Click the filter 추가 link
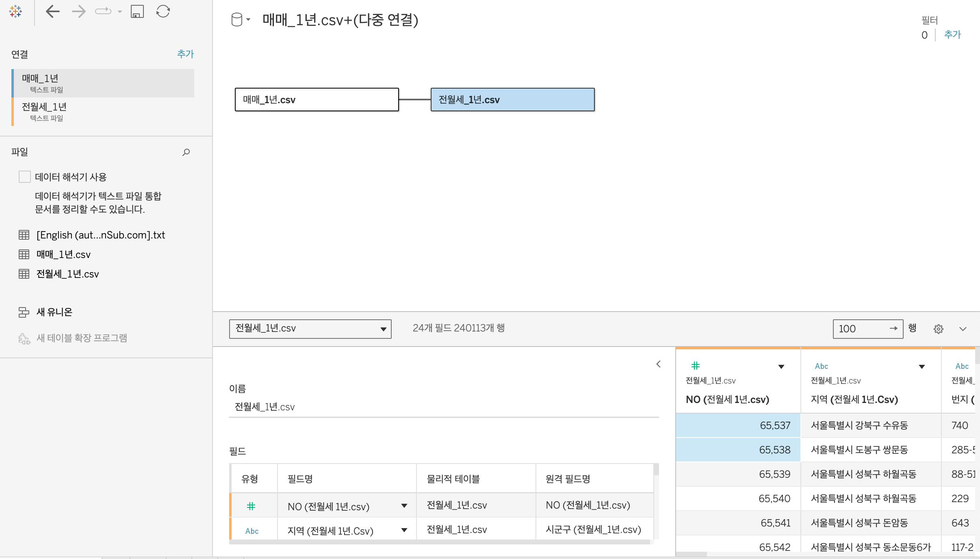Viewport: 980px width, 559px height. (x=952, y=35)
